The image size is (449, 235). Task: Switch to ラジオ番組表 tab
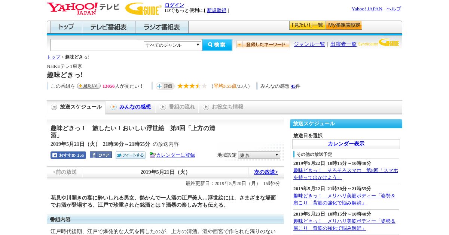coord(162,27)
